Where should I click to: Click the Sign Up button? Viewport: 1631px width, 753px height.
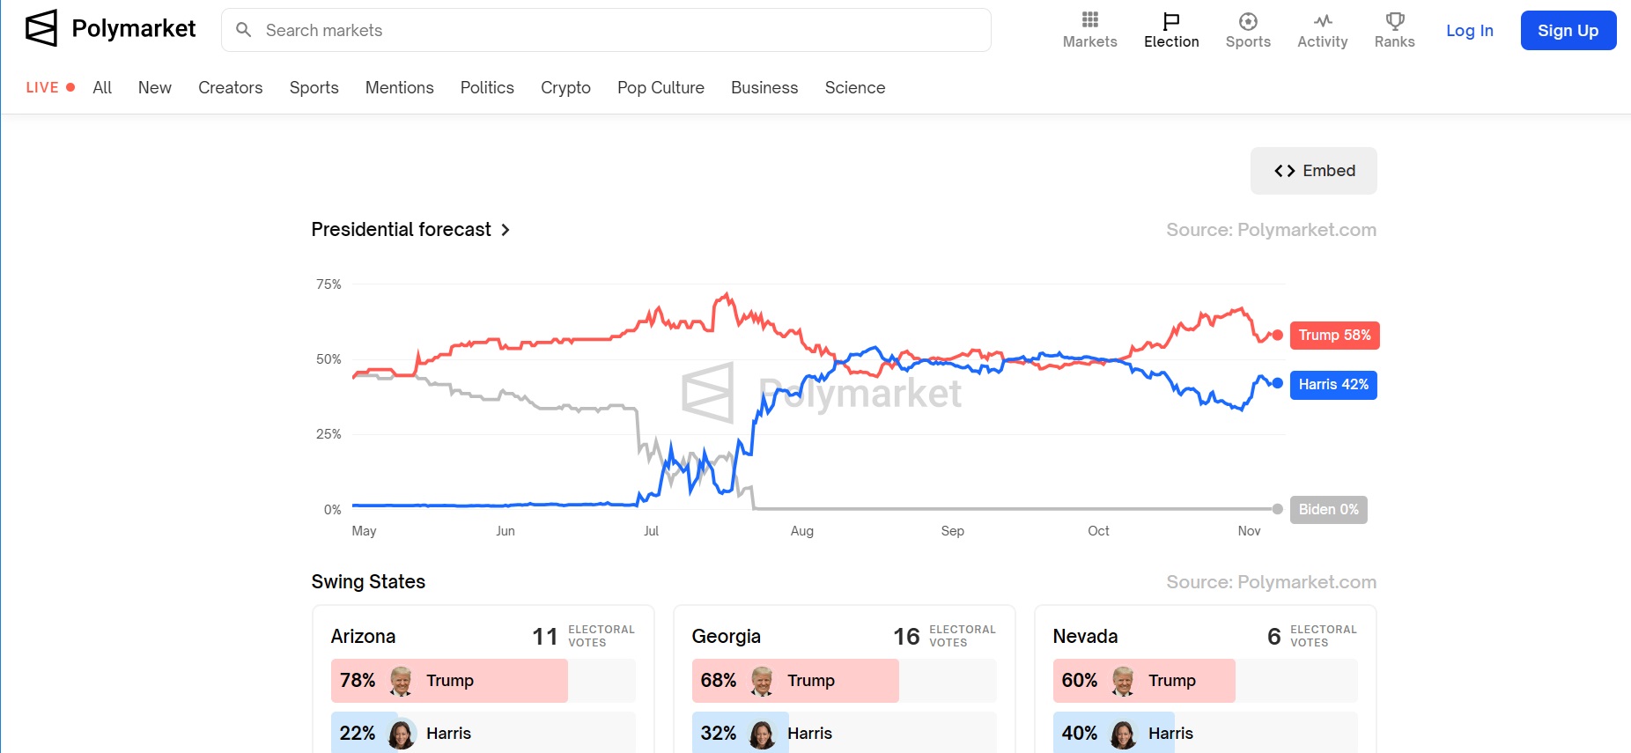coord(1568,29)
